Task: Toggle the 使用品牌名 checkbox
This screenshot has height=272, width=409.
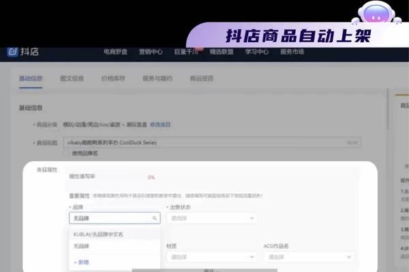Action: pos(67,153)
